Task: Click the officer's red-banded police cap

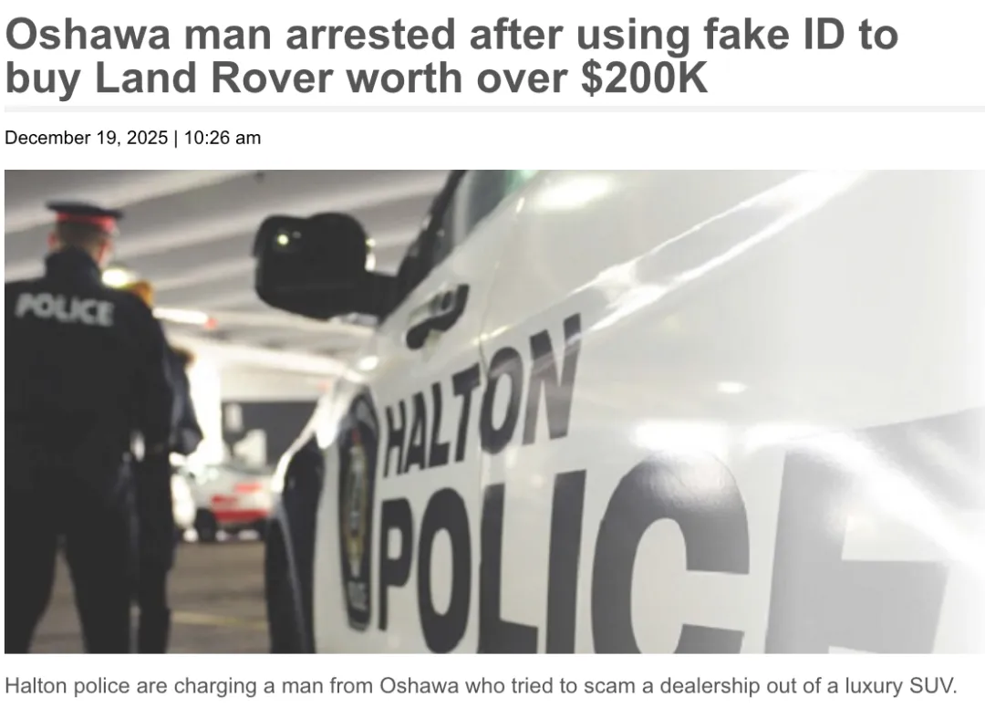Action: (85, 214)
